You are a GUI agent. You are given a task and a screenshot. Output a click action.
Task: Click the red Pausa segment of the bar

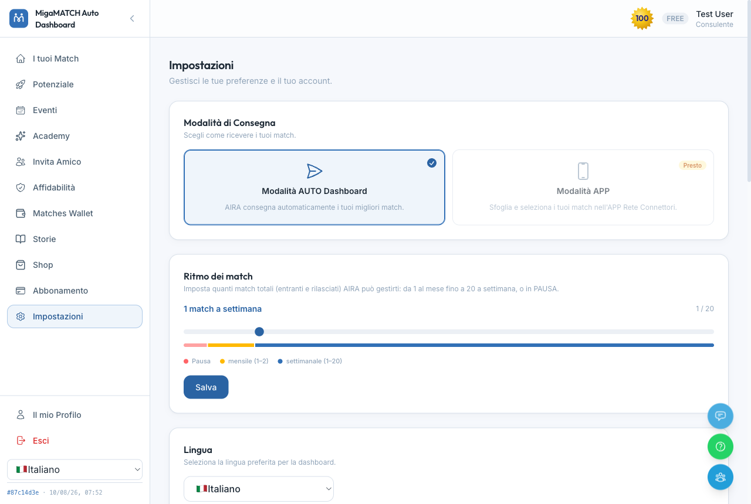195,345
